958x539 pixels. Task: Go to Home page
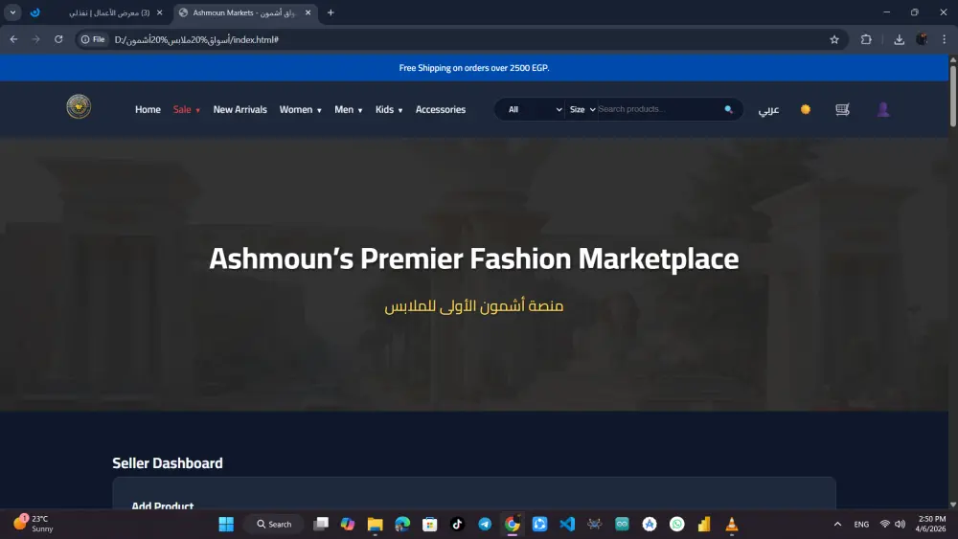(148, 110)
